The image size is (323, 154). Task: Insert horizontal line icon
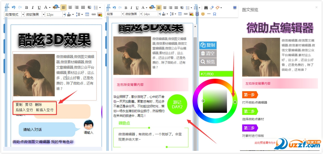point(209,14)
